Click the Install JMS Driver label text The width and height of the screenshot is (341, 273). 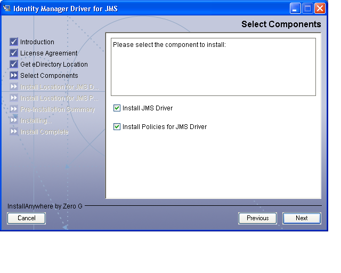coord(148,108)
